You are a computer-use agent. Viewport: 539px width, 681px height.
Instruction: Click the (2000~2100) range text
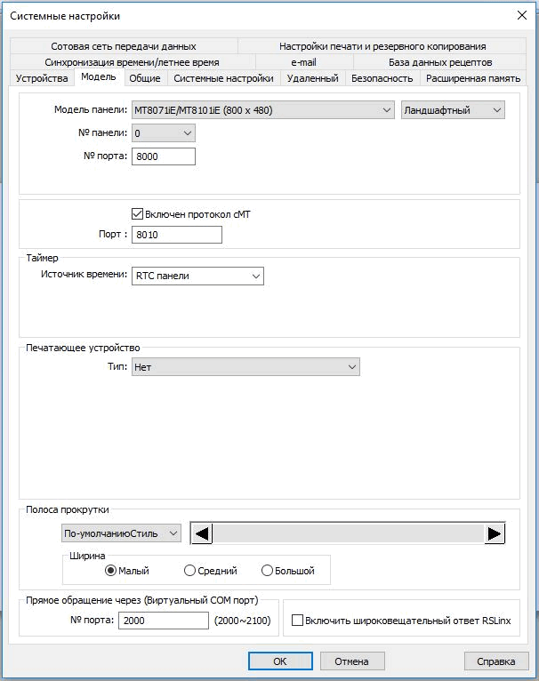click(x=243, y=621)
